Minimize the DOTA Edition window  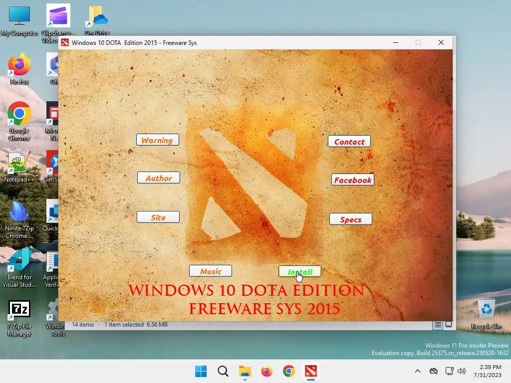click(396, 43)
